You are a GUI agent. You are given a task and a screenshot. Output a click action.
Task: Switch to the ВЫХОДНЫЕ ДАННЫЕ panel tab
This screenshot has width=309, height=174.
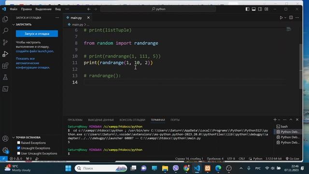[x=101, y=120]
